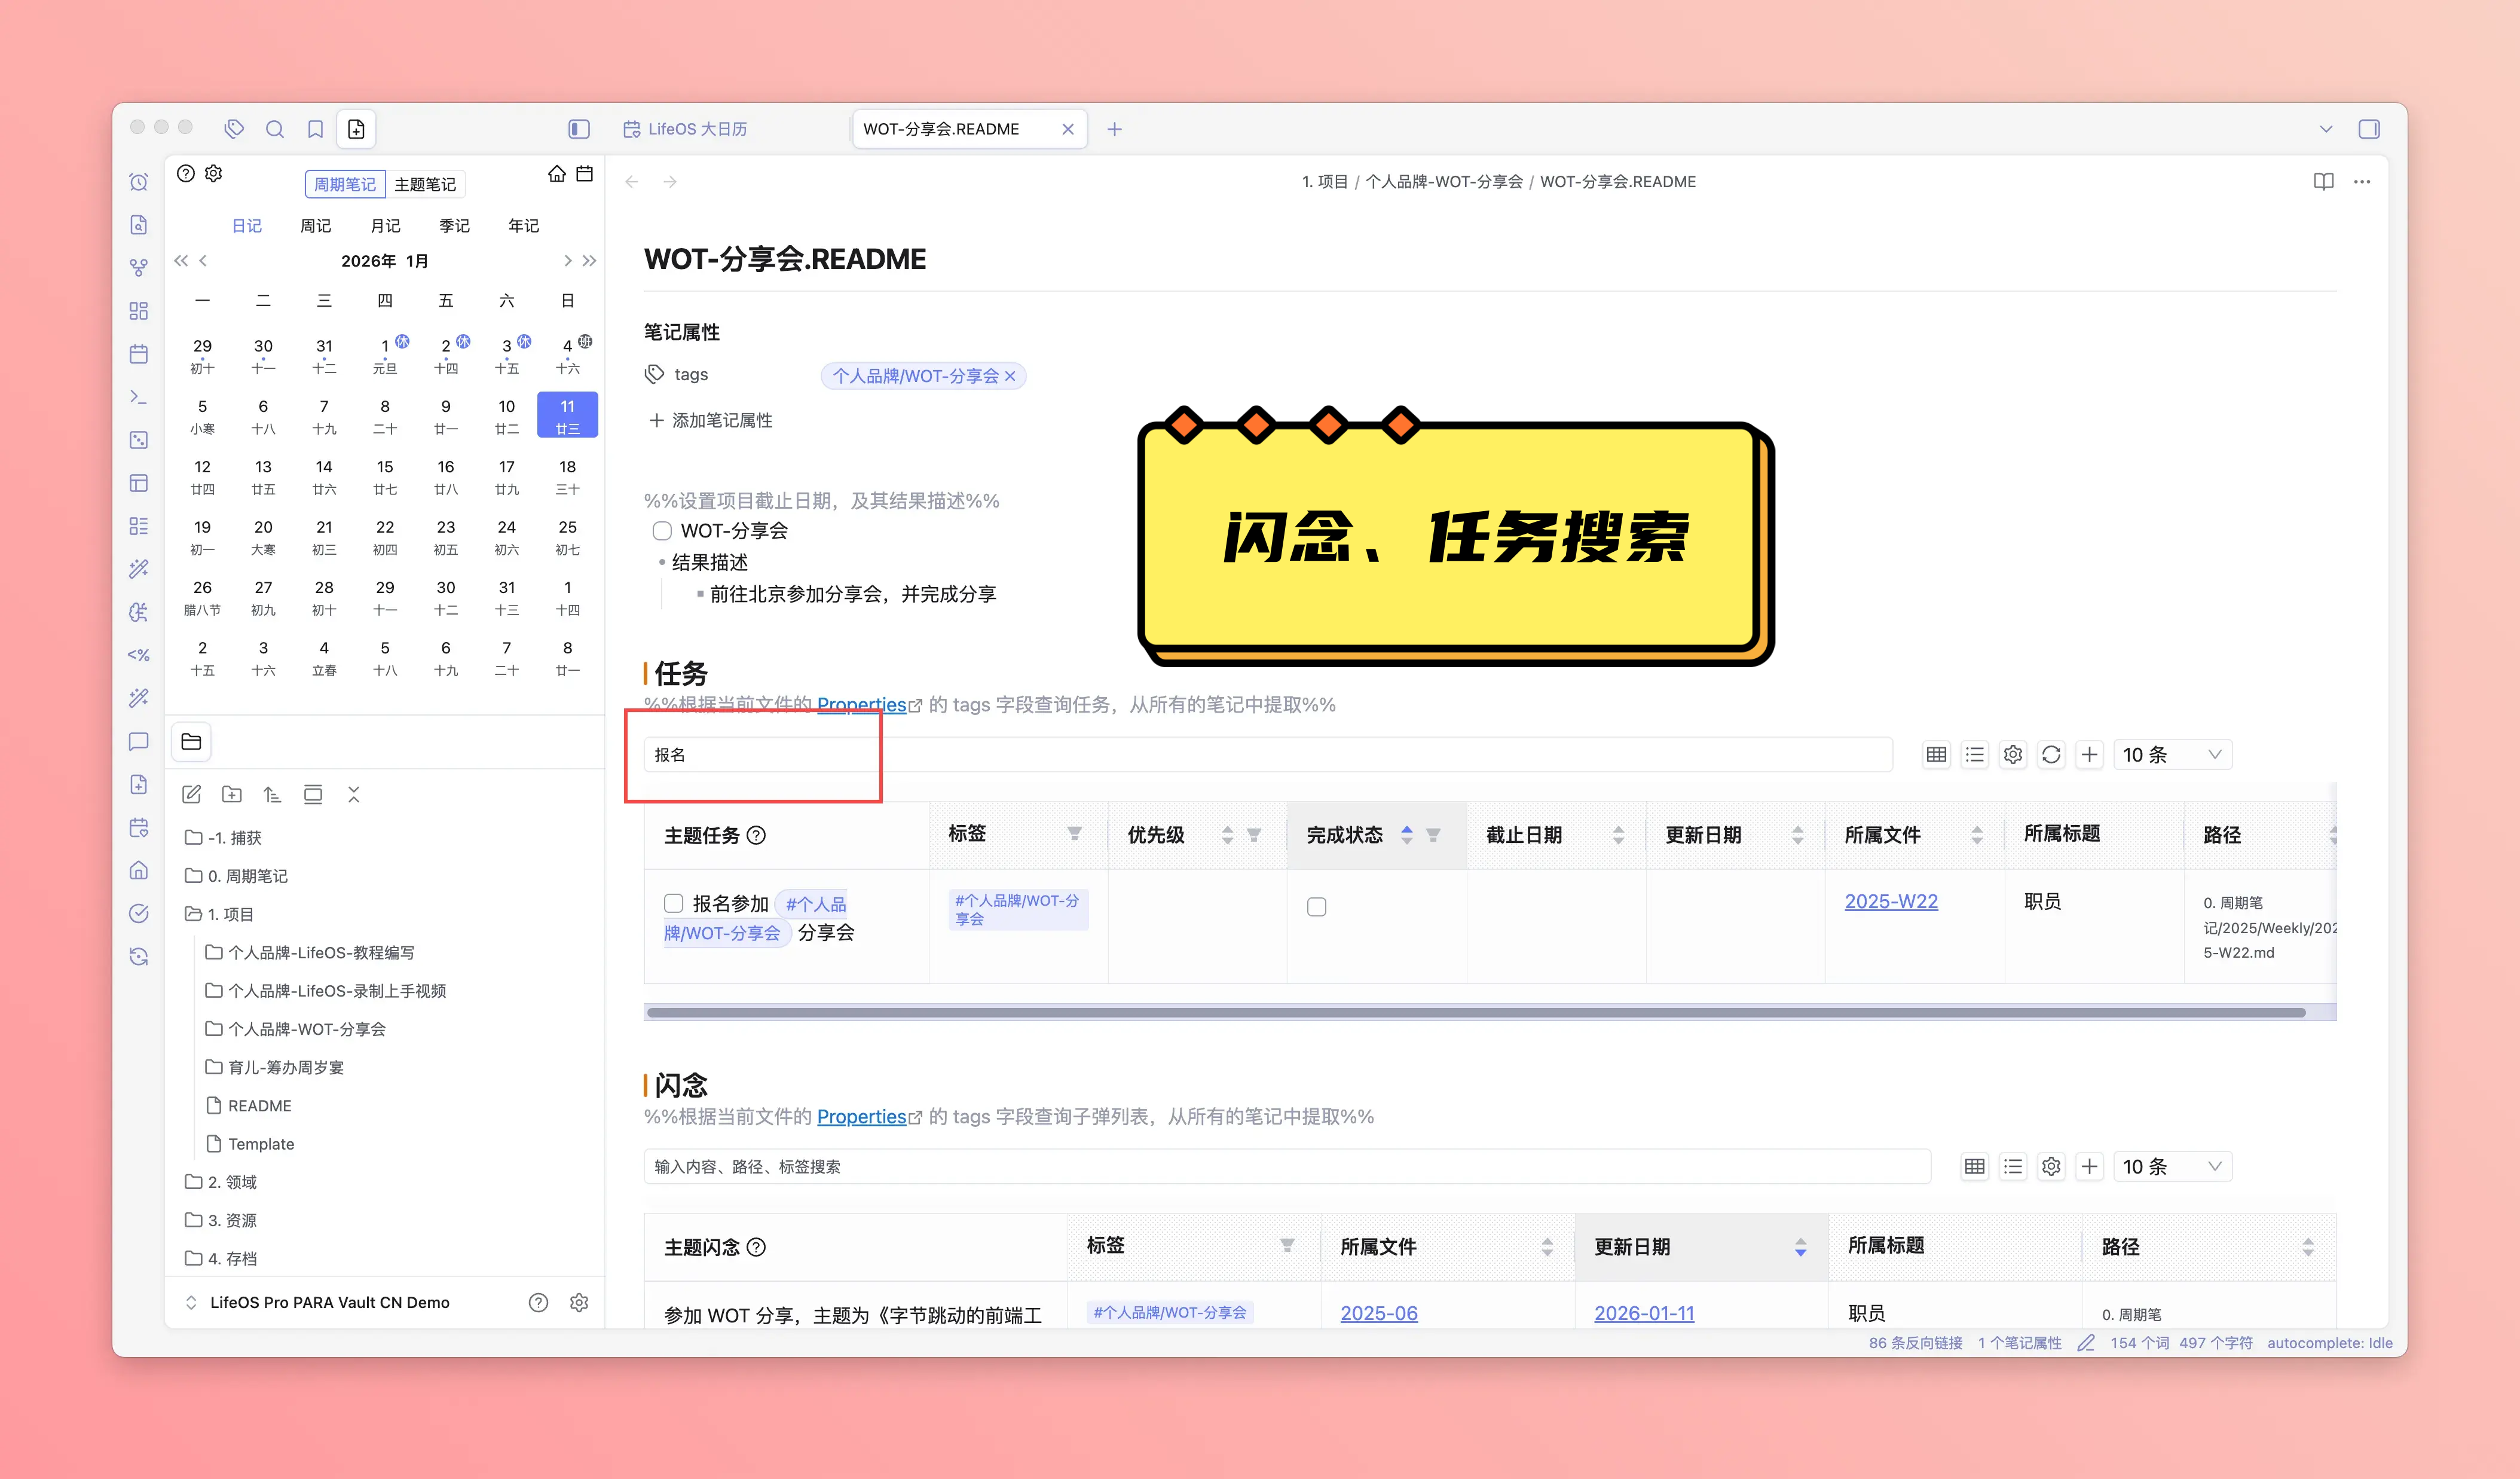Check the 报名参加 task checkbox
The width and height of the screenshot is (2520, 1479).
[x=674, y=904]
